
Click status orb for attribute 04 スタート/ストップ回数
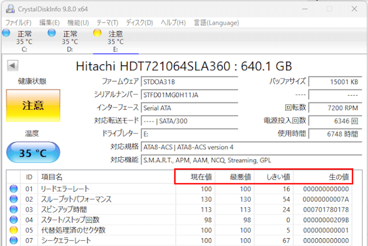pyautogui.click(x=14, y=220)
